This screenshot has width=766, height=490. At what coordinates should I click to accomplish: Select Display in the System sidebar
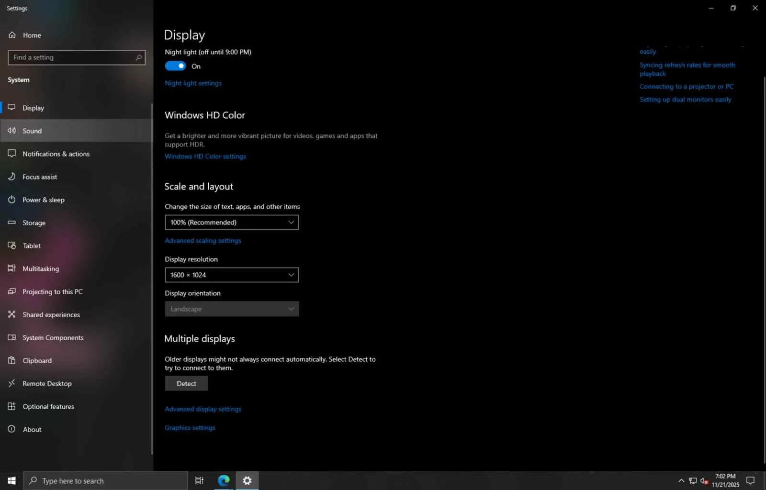click(77, 108)
